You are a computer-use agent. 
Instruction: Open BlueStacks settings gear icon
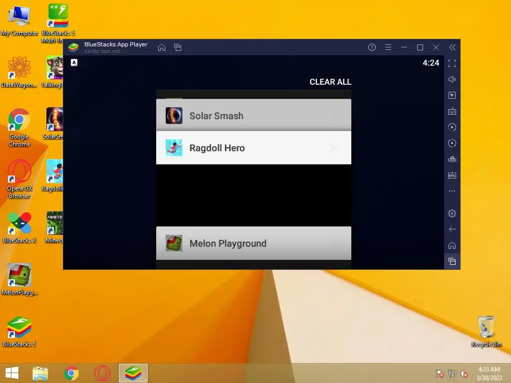click(452, 213)
